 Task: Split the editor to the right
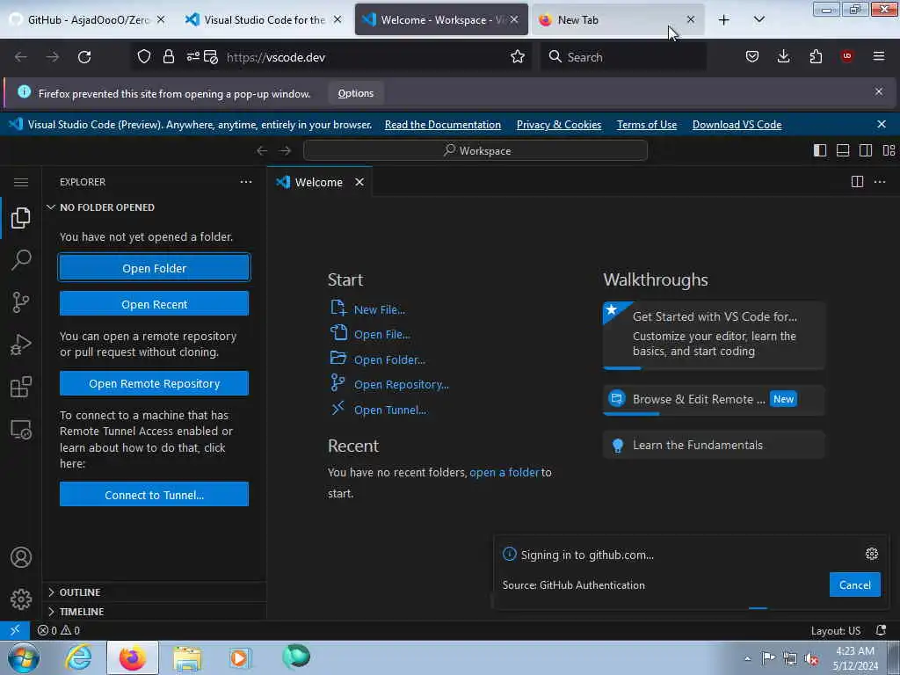(857, 182)
